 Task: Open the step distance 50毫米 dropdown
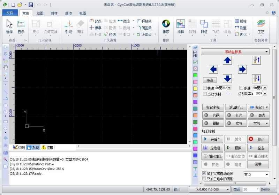click(265, 88)
